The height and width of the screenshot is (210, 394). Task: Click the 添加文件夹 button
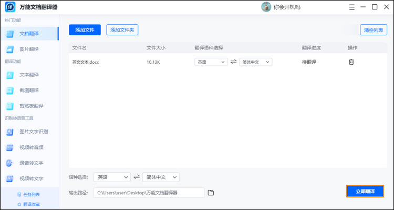(x=122, y=30)
